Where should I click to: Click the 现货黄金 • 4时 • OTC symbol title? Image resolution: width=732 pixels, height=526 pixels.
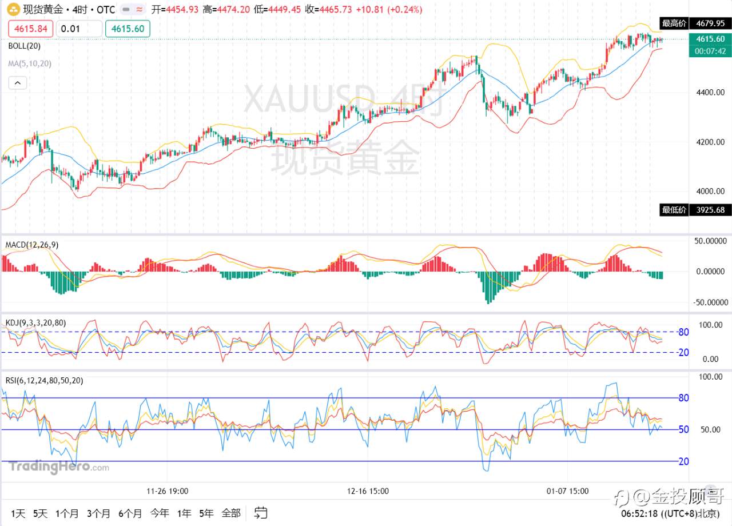(69, 10)
